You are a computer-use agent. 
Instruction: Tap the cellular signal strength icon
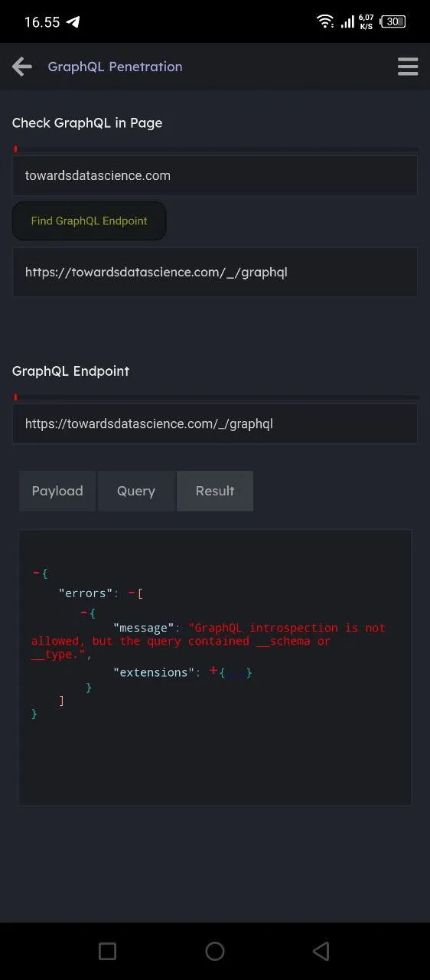(x=347, y=21)
